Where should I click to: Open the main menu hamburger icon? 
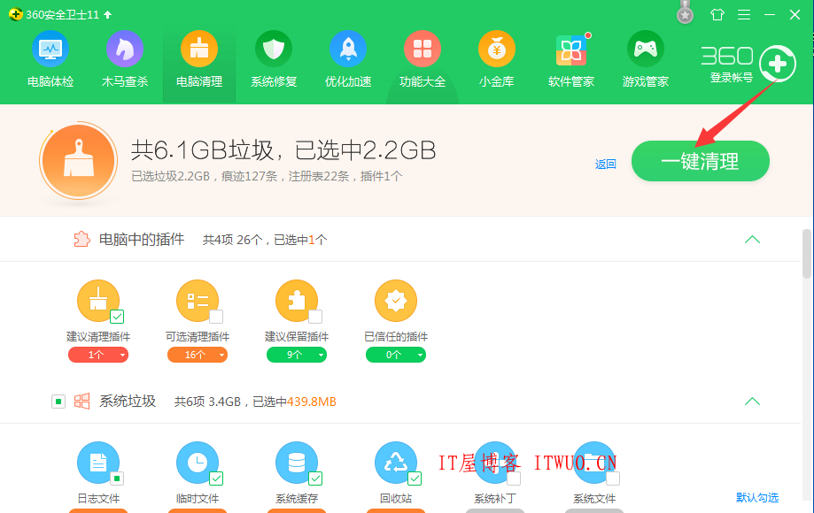(x=744, y=14)
